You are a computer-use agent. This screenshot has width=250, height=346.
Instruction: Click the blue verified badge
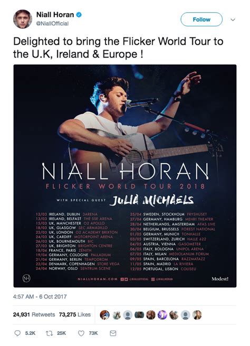coord(79,15)
